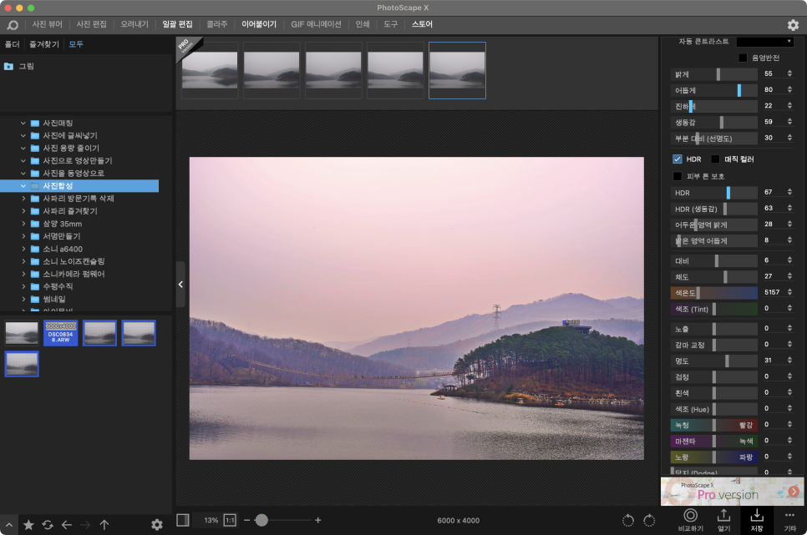
Task: Zoom in with the plus icon
Action: (318, 520)
